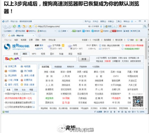
Task: Click the 截图 screenshot tool
Action: (126, 31)
